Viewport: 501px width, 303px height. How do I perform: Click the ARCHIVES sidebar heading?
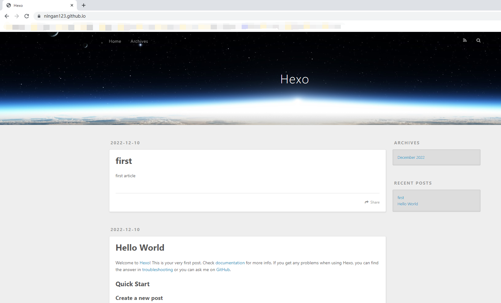(407, 143)
